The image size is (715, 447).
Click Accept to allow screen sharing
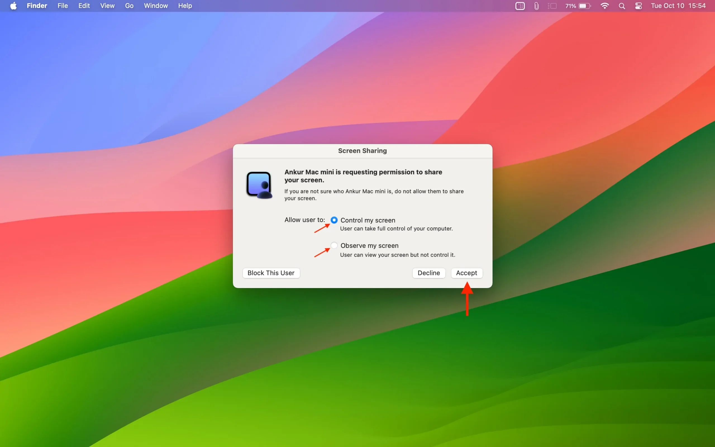tap(466, 272)
